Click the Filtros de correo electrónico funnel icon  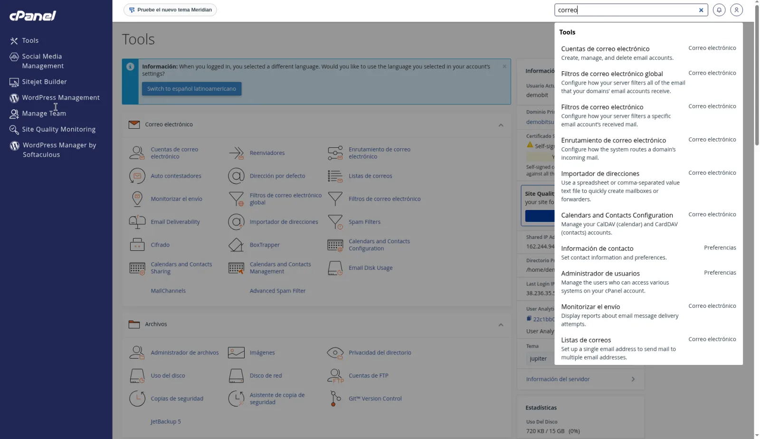click(335, 199)
